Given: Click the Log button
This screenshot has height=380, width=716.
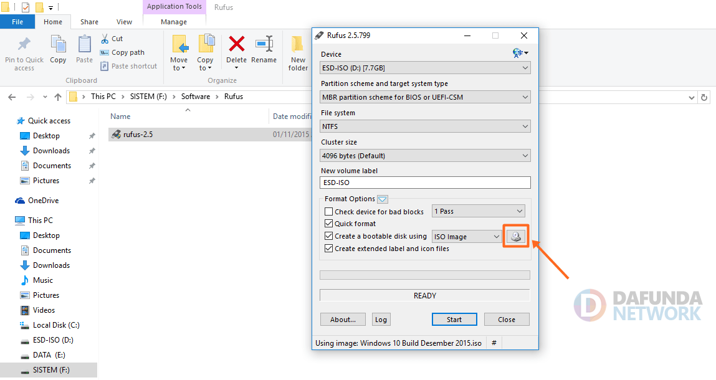Looking at the screenshot, I should click(x=381, y=320).
